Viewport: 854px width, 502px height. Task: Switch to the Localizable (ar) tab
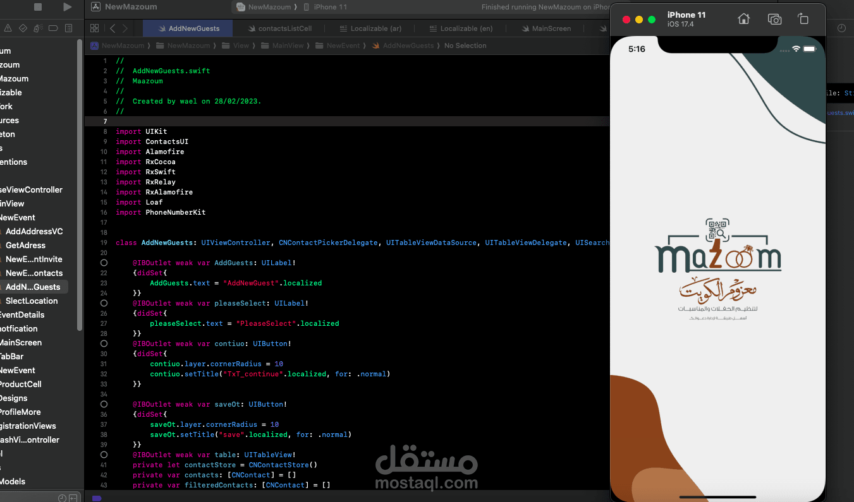pos(370,28)
